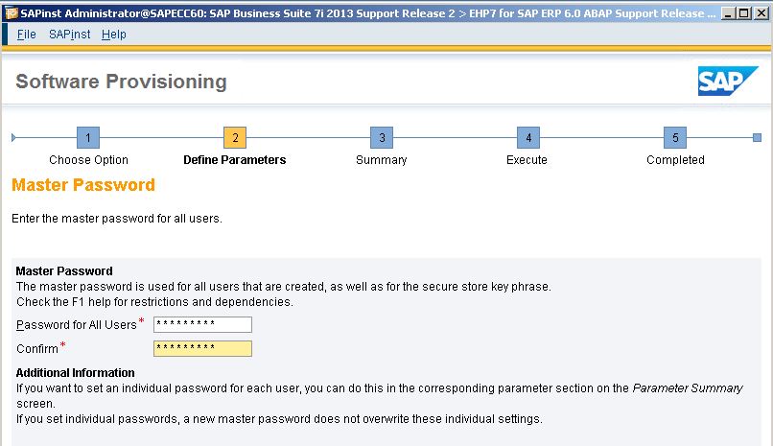Click the Define Parameters step label
Screen dimensions: 773x446
[235, 159]
